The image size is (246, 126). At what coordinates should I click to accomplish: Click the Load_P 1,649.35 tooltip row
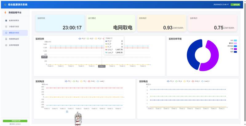coord(114,52)
